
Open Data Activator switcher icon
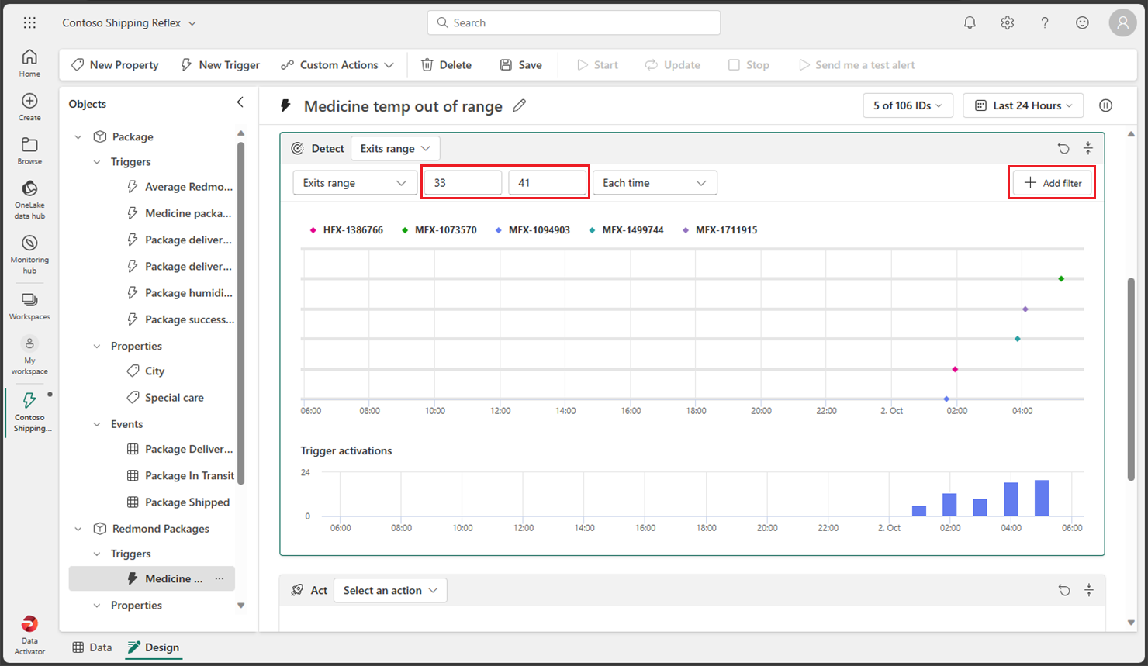pyautogui.click(x=29, y=635)
